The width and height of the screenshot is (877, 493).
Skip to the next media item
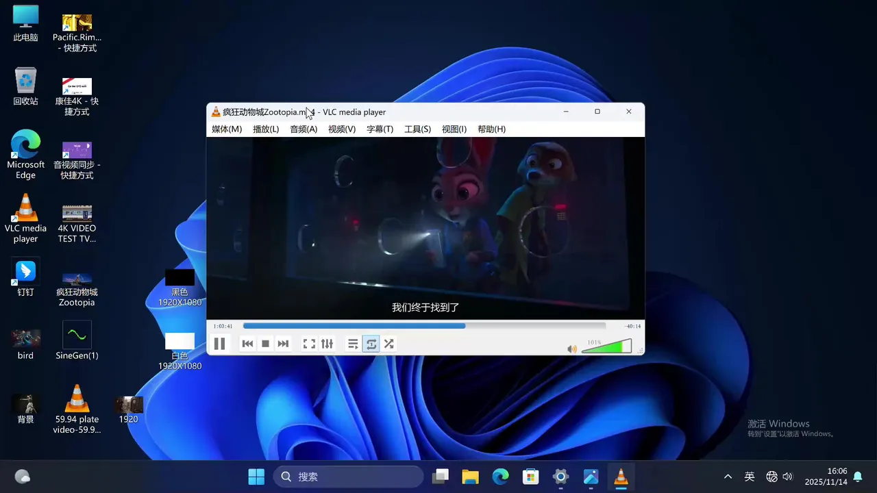tap(283, 344)
